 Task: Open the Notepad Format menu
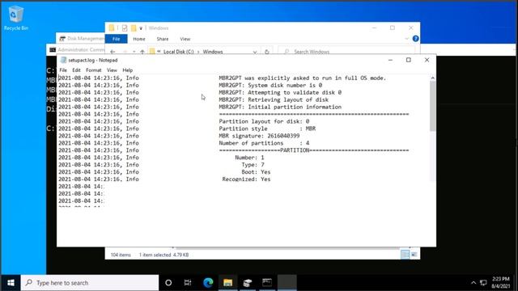coord(94,70)
